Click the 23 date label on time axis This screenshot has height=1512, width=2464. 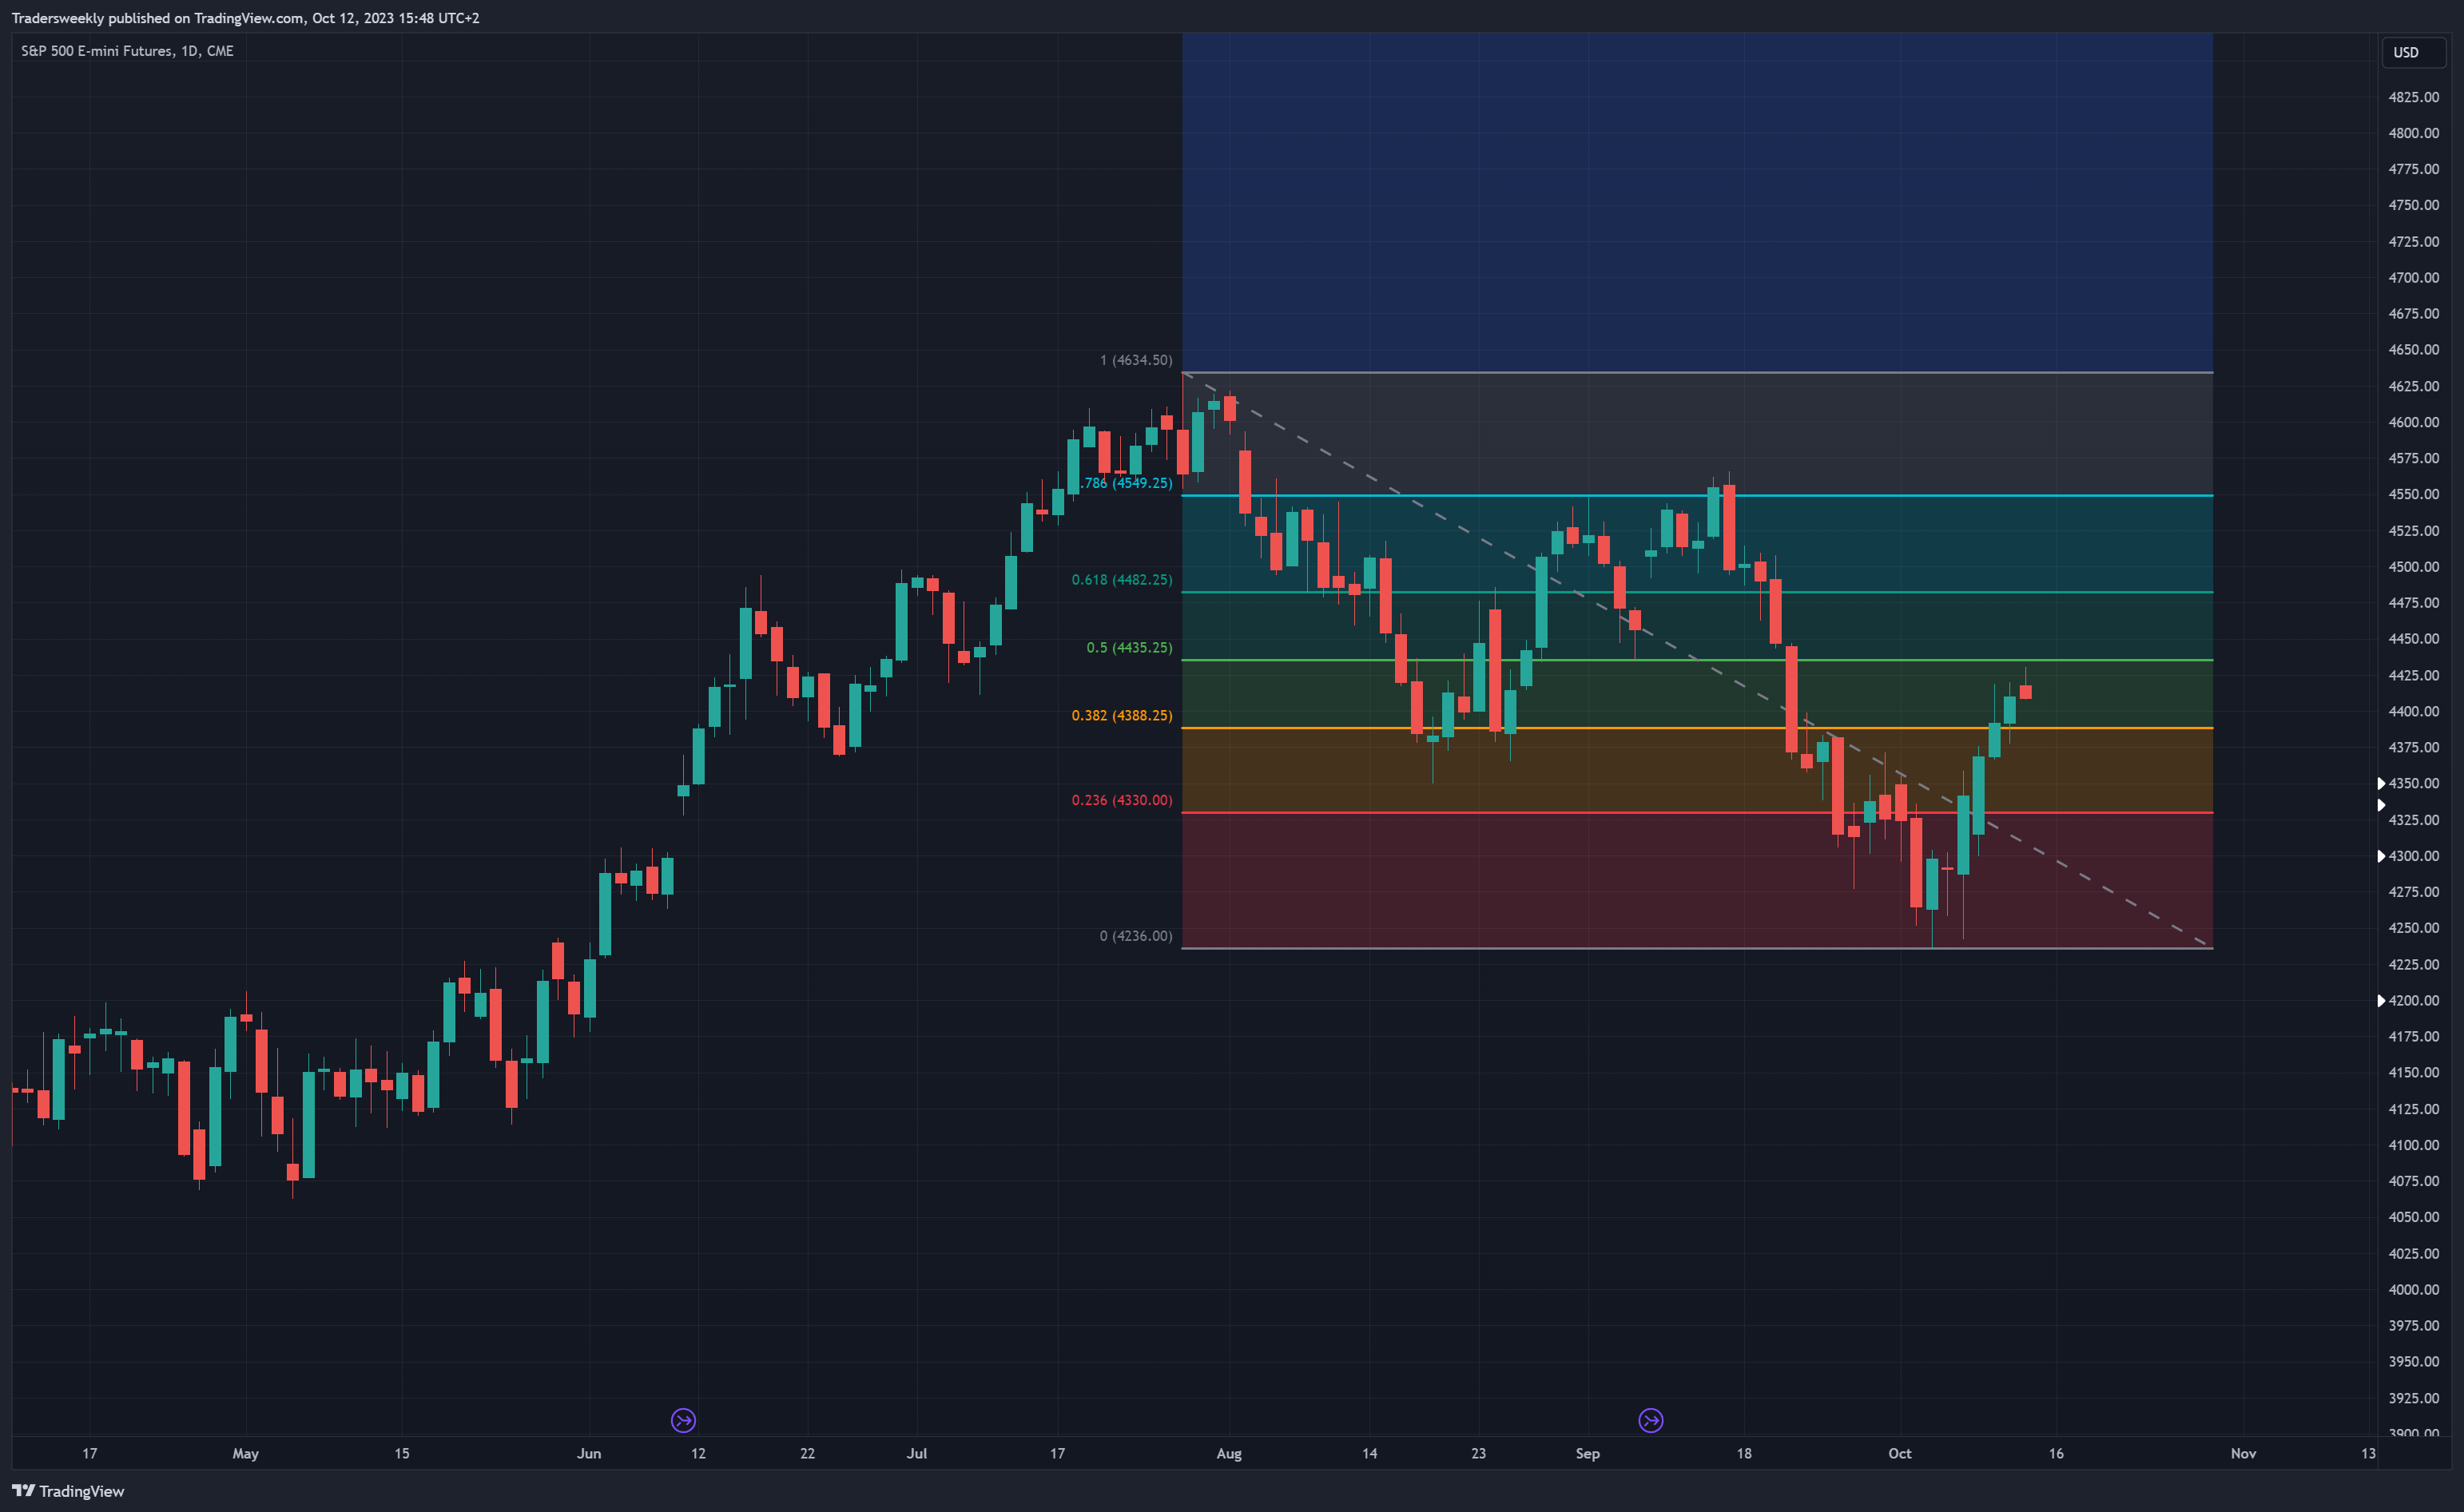(1479, 1454)
